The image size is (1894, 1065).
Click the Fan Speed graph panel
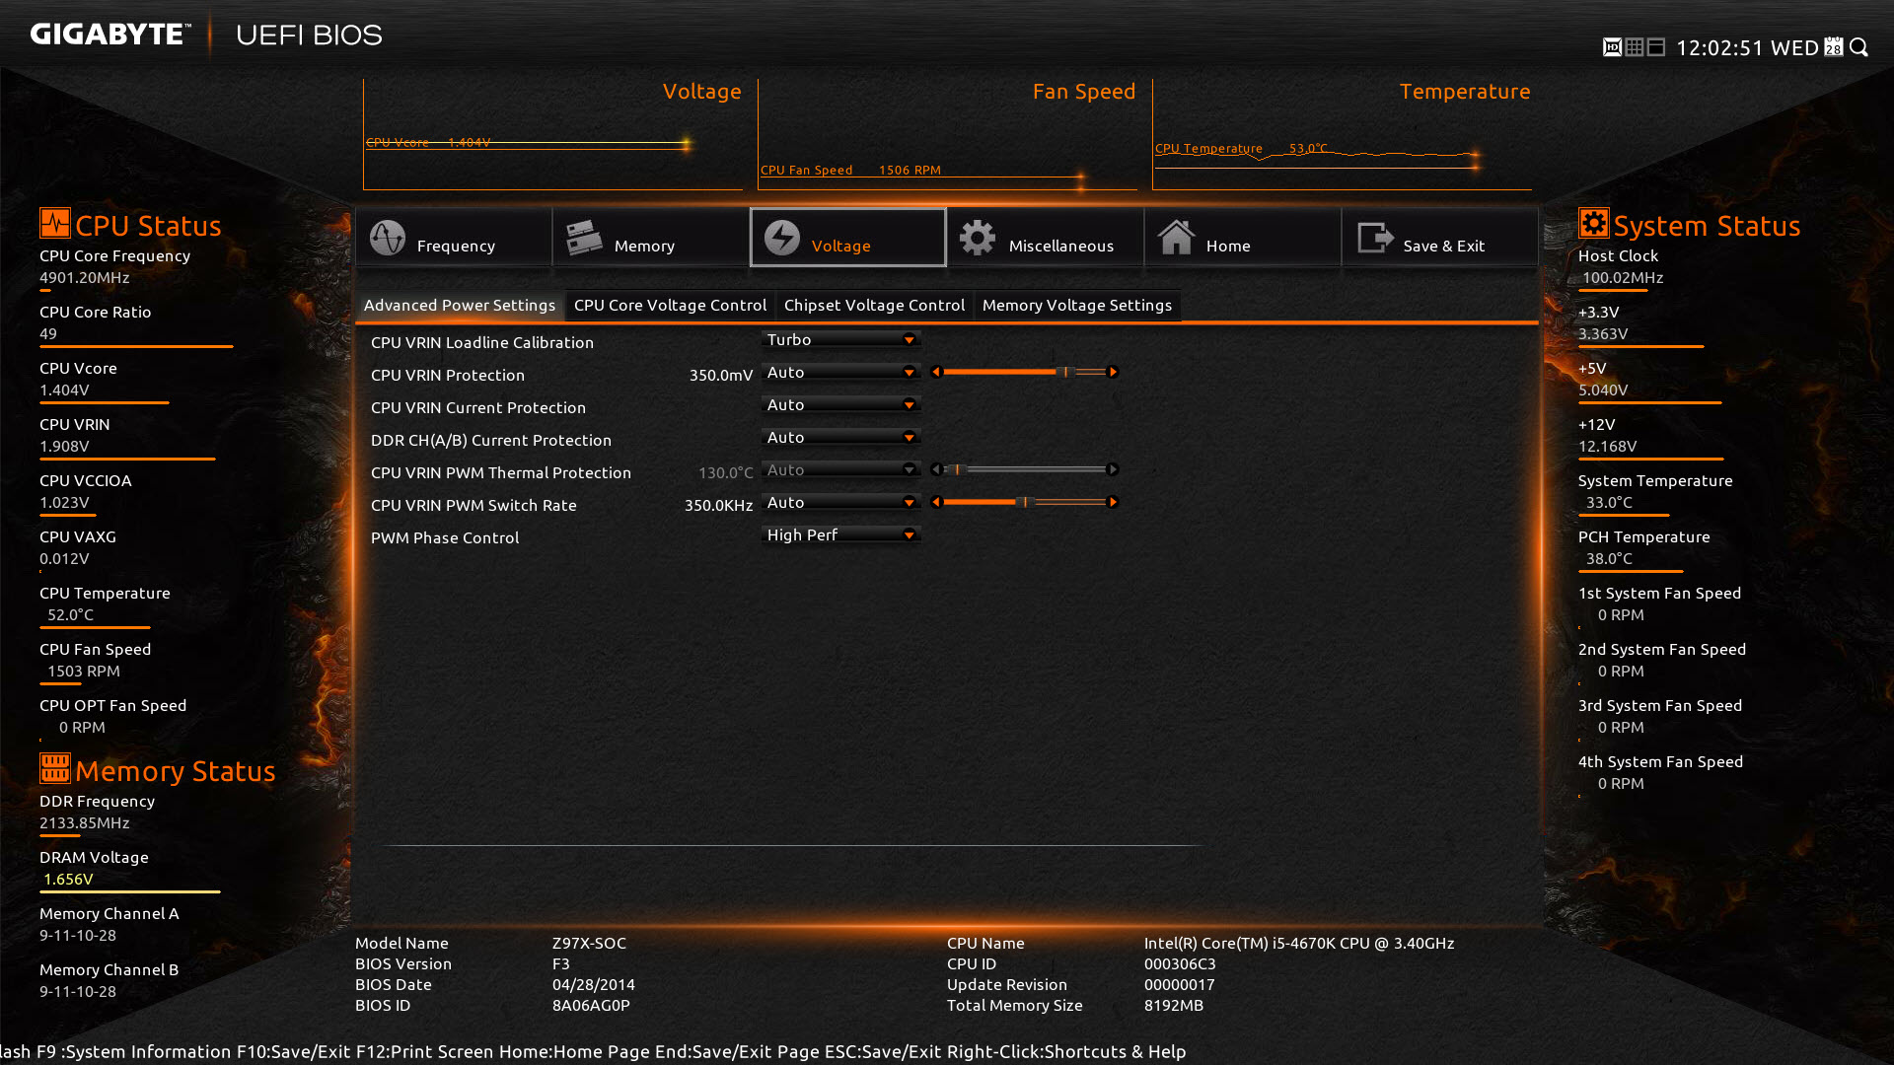(x=947, y=135)
